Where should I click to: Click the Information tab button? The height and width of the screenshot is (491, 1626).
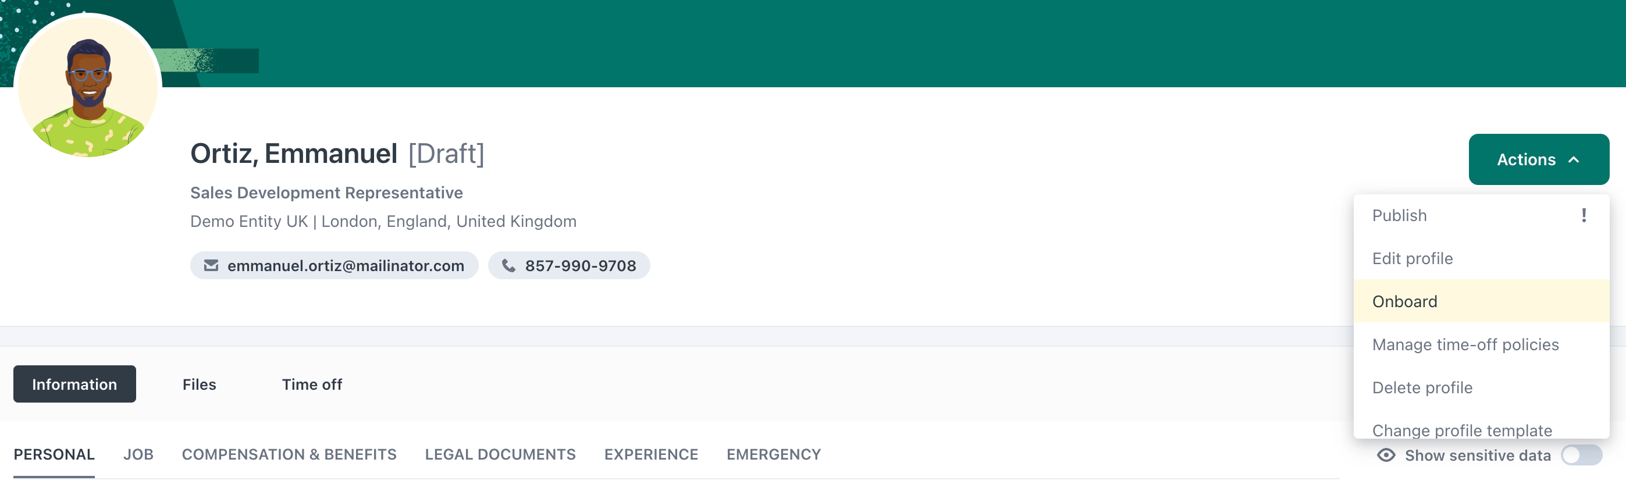tap(74, 385)
